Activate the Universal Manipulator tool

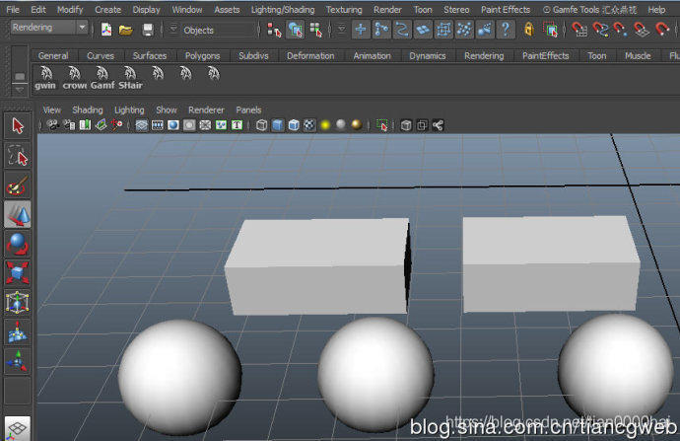tap(18, 303)
